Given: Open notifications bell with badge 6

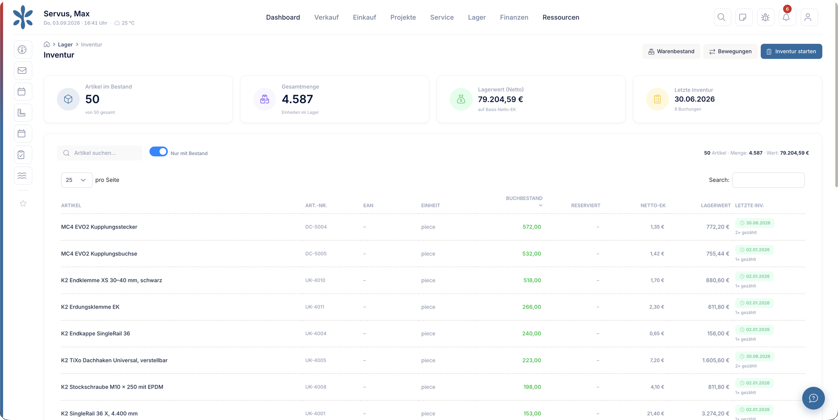Looking at the screenshot, I should (787, 17).
